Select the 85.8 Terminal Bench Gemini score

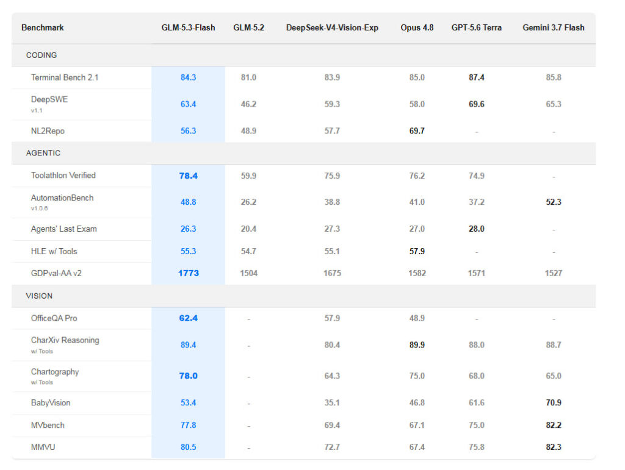tap(553, 77)
